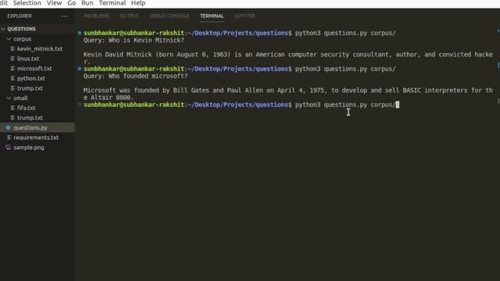Open the Help menu

[138, 3]
